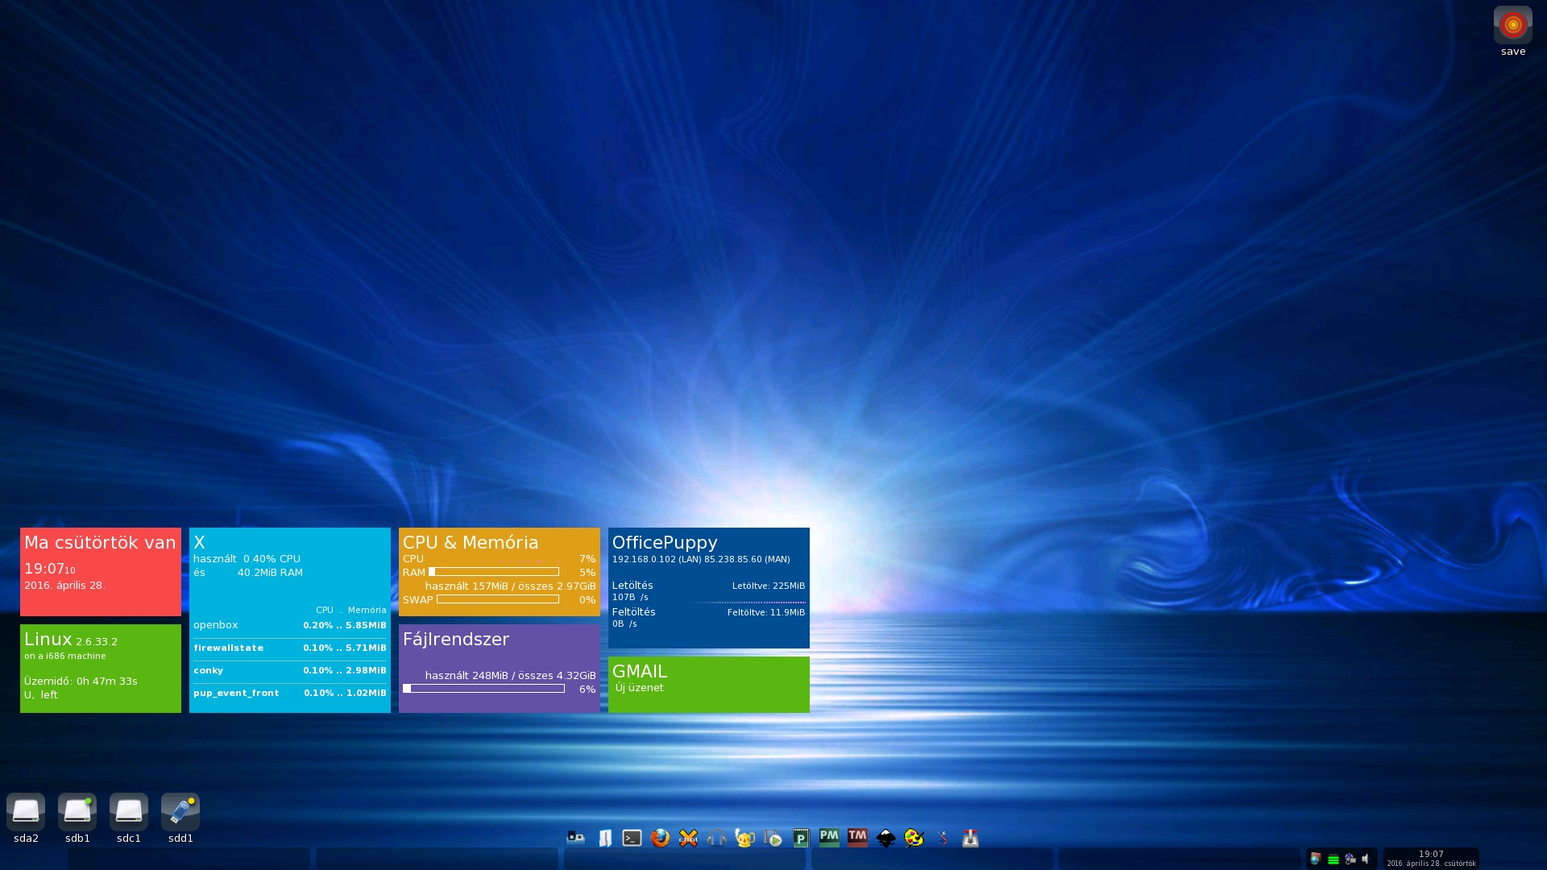Launch the red TM dock icon
This screenshot has width=1547, height=870.
[x=857, y=838]
